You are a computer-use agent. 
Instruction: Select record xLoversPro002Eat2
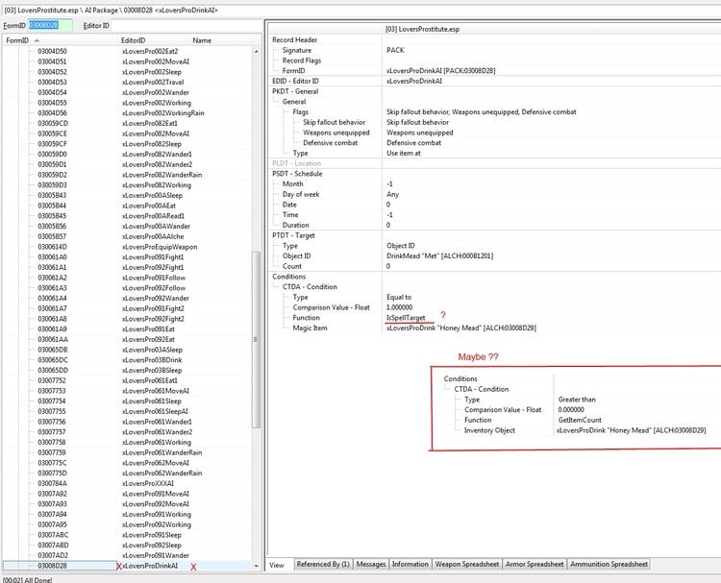click(x=150, y=51)
